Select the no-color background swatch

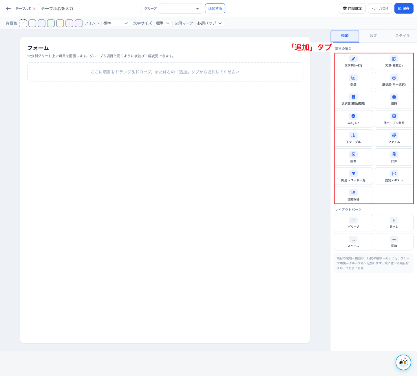23,23
